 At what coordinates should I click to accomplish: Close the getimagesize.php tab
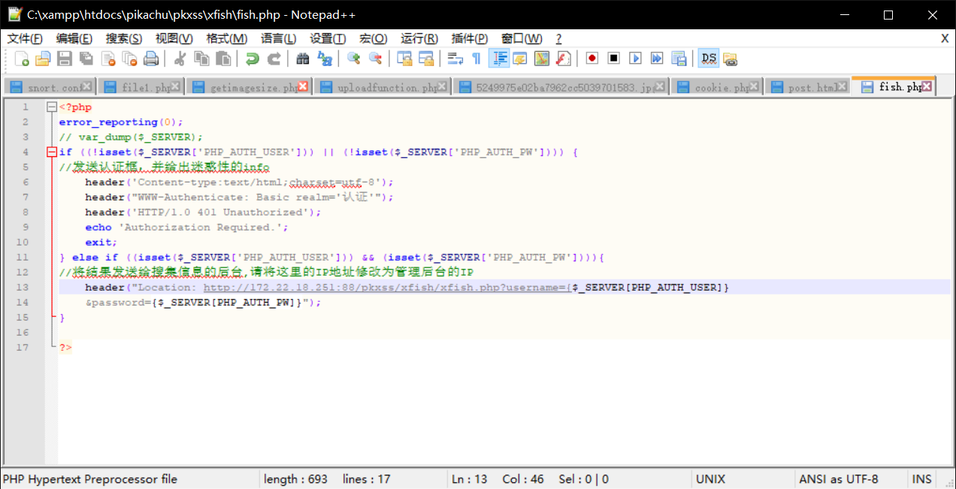click(x=303, y=86)
